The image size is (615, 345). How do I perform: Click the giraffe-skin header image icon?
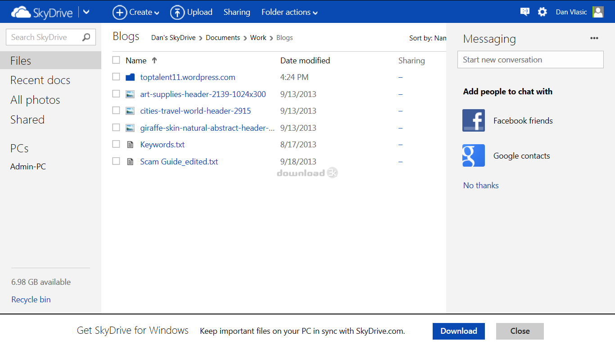[x=130, y=128]
